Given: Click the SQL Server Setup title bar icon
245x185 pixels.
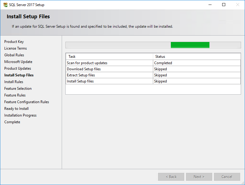Looking at the screenshot, I should pyautogui.click(x=5, y=5).
